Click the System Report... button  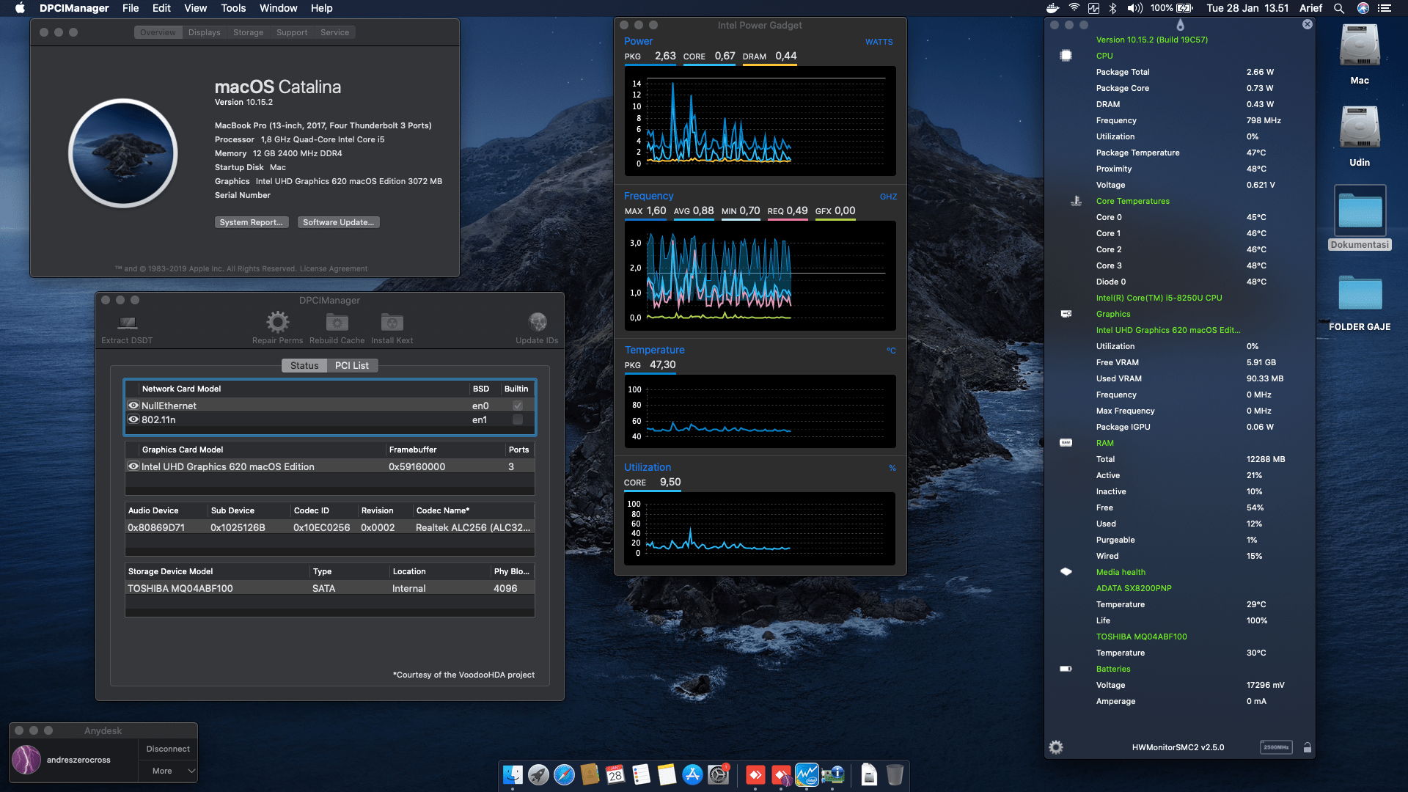[x=252, y=222]
